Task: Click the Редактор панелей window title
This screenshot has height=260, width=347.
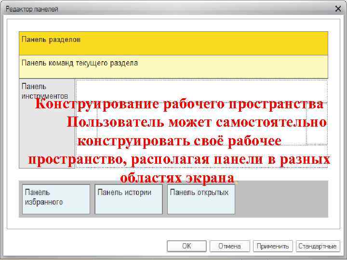Action: 32,9
